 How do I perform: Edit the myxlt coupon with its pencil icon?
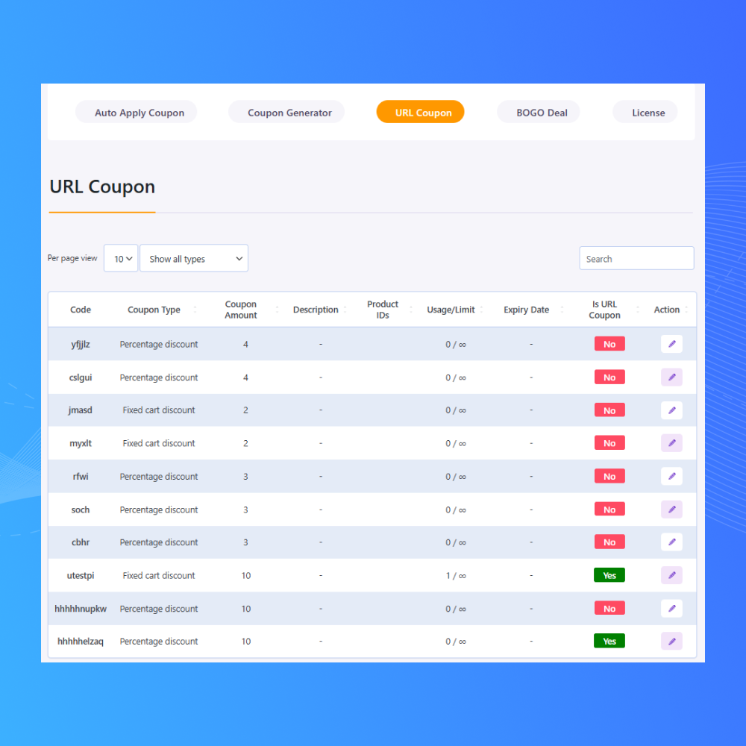pos(671,443)
